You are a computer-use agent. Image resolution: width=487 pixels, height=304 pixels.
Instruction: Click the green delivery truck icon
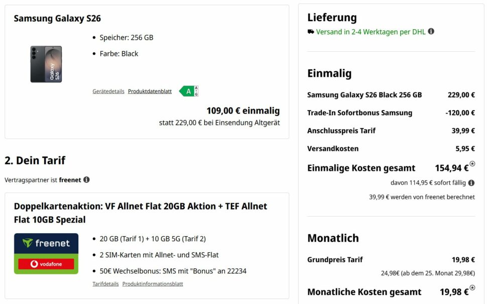310,31
